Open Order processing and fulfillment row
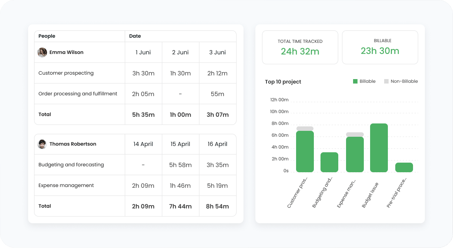Screen dimensions: 453x248 135,94
